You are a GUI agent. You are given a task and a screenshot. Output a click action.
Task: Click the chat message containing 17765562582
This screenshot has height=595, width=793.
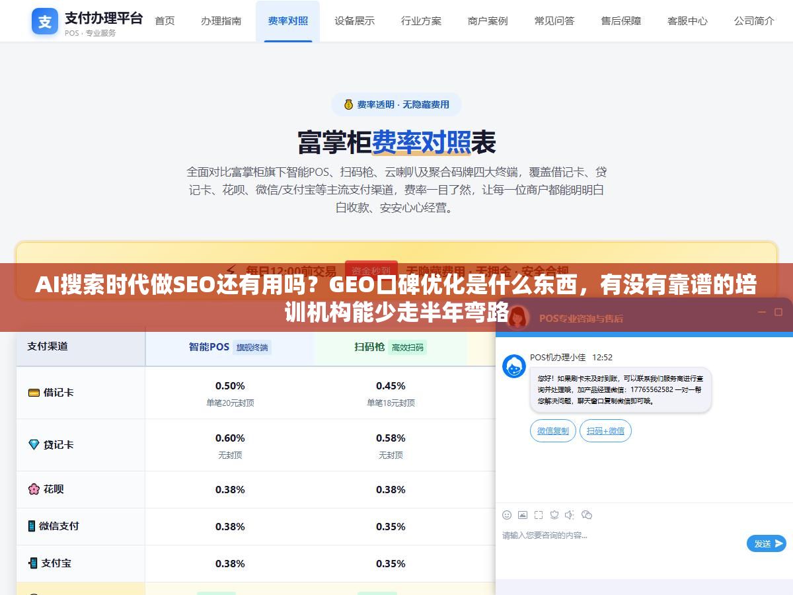pos(621,390)
